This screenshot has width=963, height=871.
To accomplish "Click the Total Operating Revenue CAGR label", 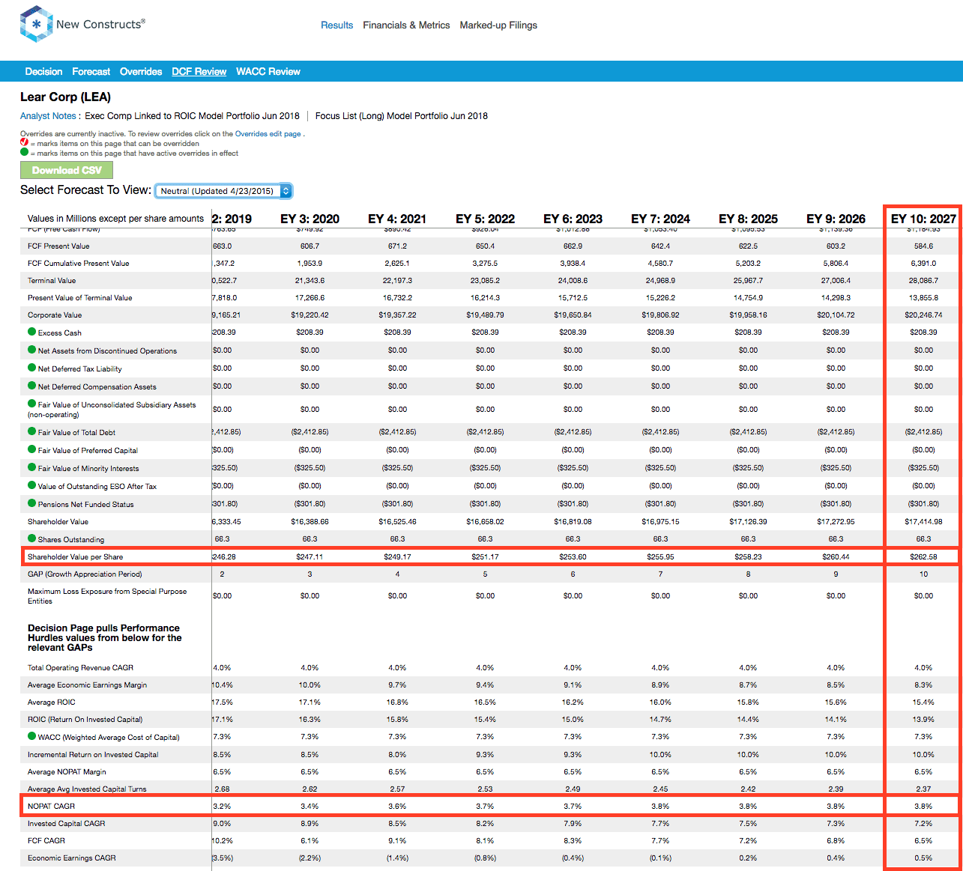I will click(x=80, y=668).
